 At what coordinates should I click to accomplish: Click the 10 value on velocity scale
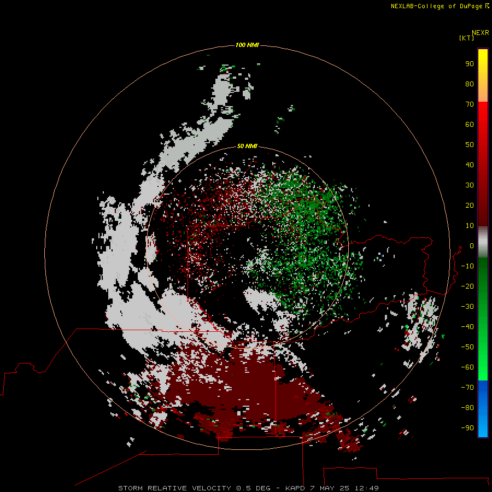(470, 226)
